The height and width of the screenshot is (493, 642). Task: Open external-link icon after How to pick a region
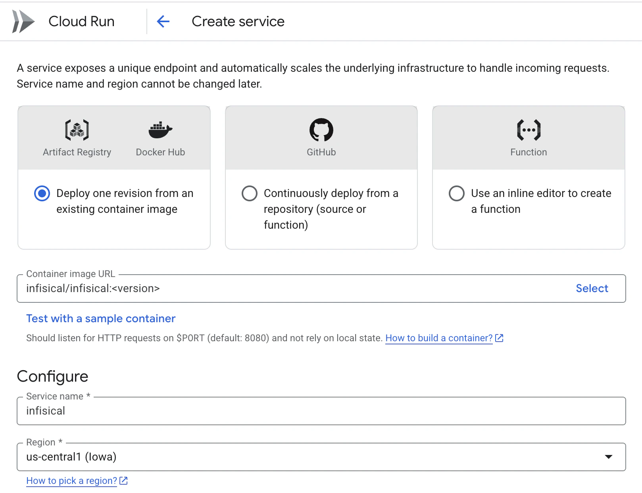[x=123, y=481]
